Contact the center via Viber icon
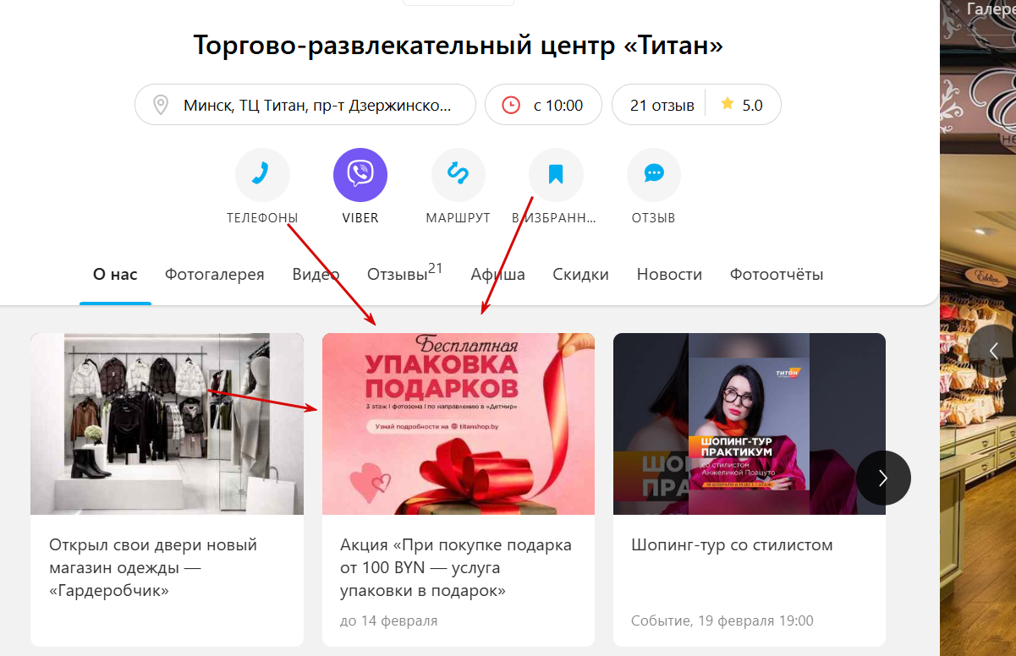Image resolution: width=1016 pixels, height=656 pixels. (x=360, y=175)
